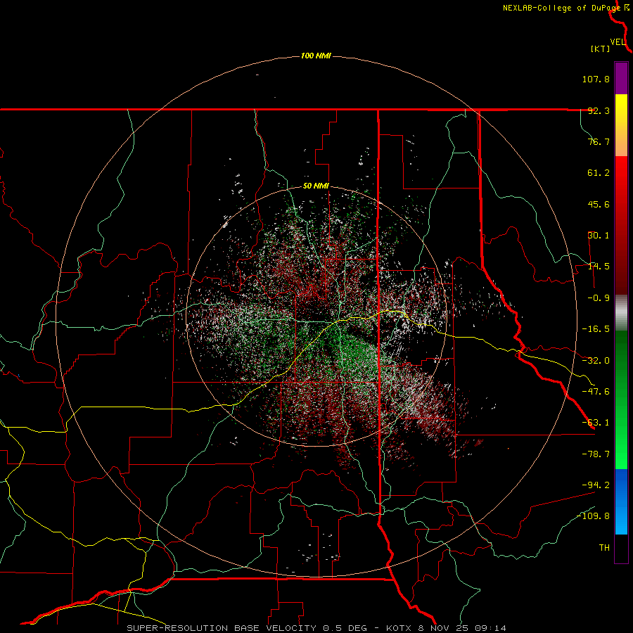Click the [KT] units label

tap(601, 49)
